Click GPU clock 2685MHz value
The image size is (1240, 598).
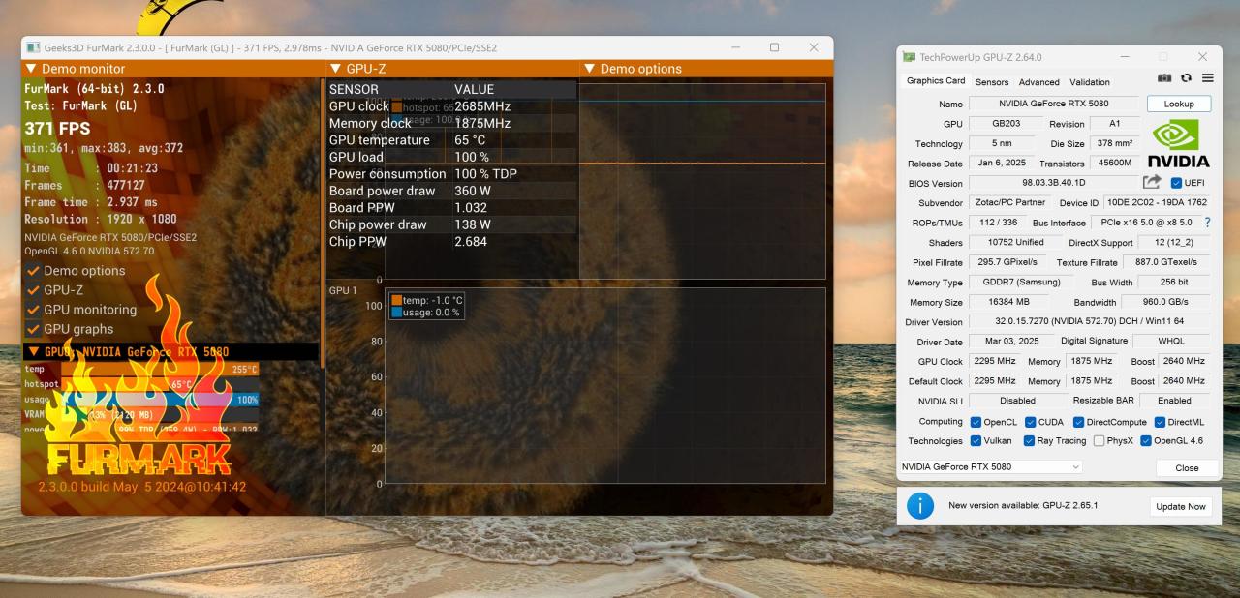[x=482, y=106]
